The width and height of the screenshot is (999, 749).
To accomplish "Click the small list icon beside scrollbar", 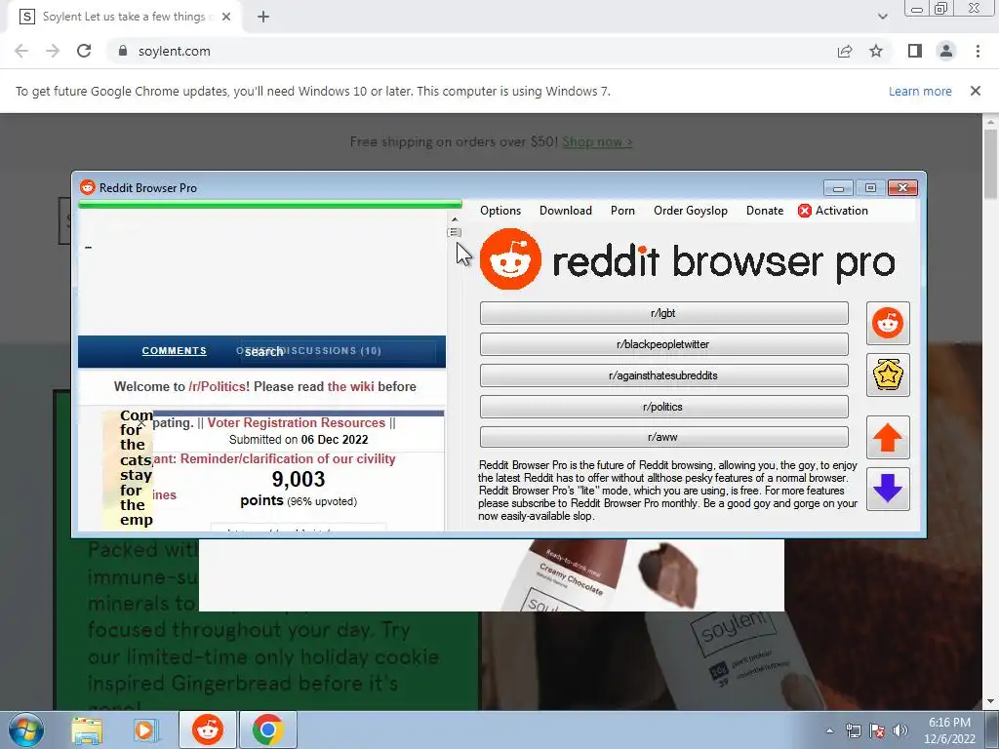I will point(455,232).
